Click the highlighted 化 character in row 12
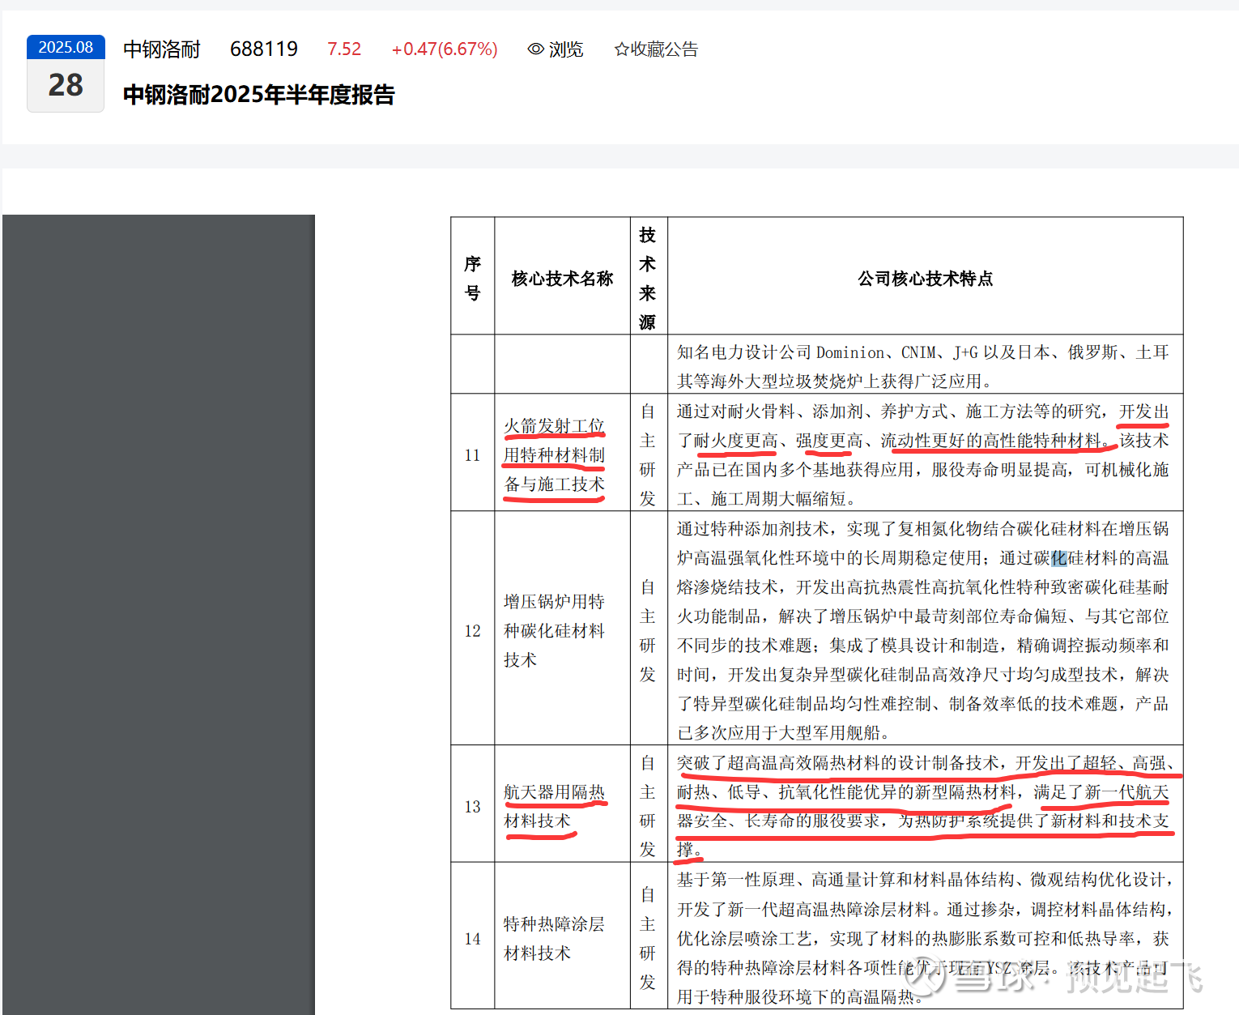The image size is (1239, 1015). (1059, 558)
